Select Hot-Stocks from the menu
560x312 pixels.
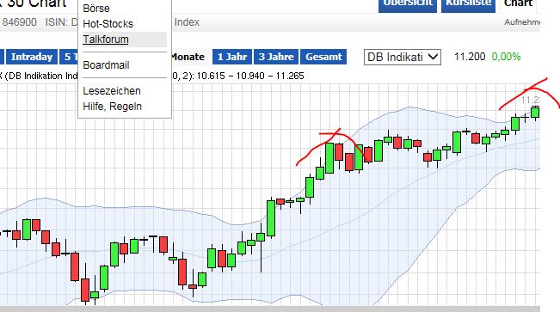(108, 23)
